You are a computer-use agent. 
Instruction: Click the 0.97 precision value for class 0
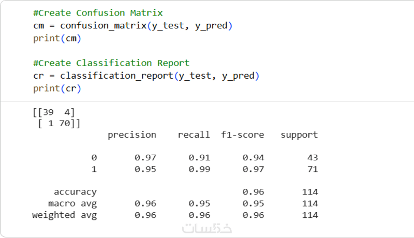(145, 158)
